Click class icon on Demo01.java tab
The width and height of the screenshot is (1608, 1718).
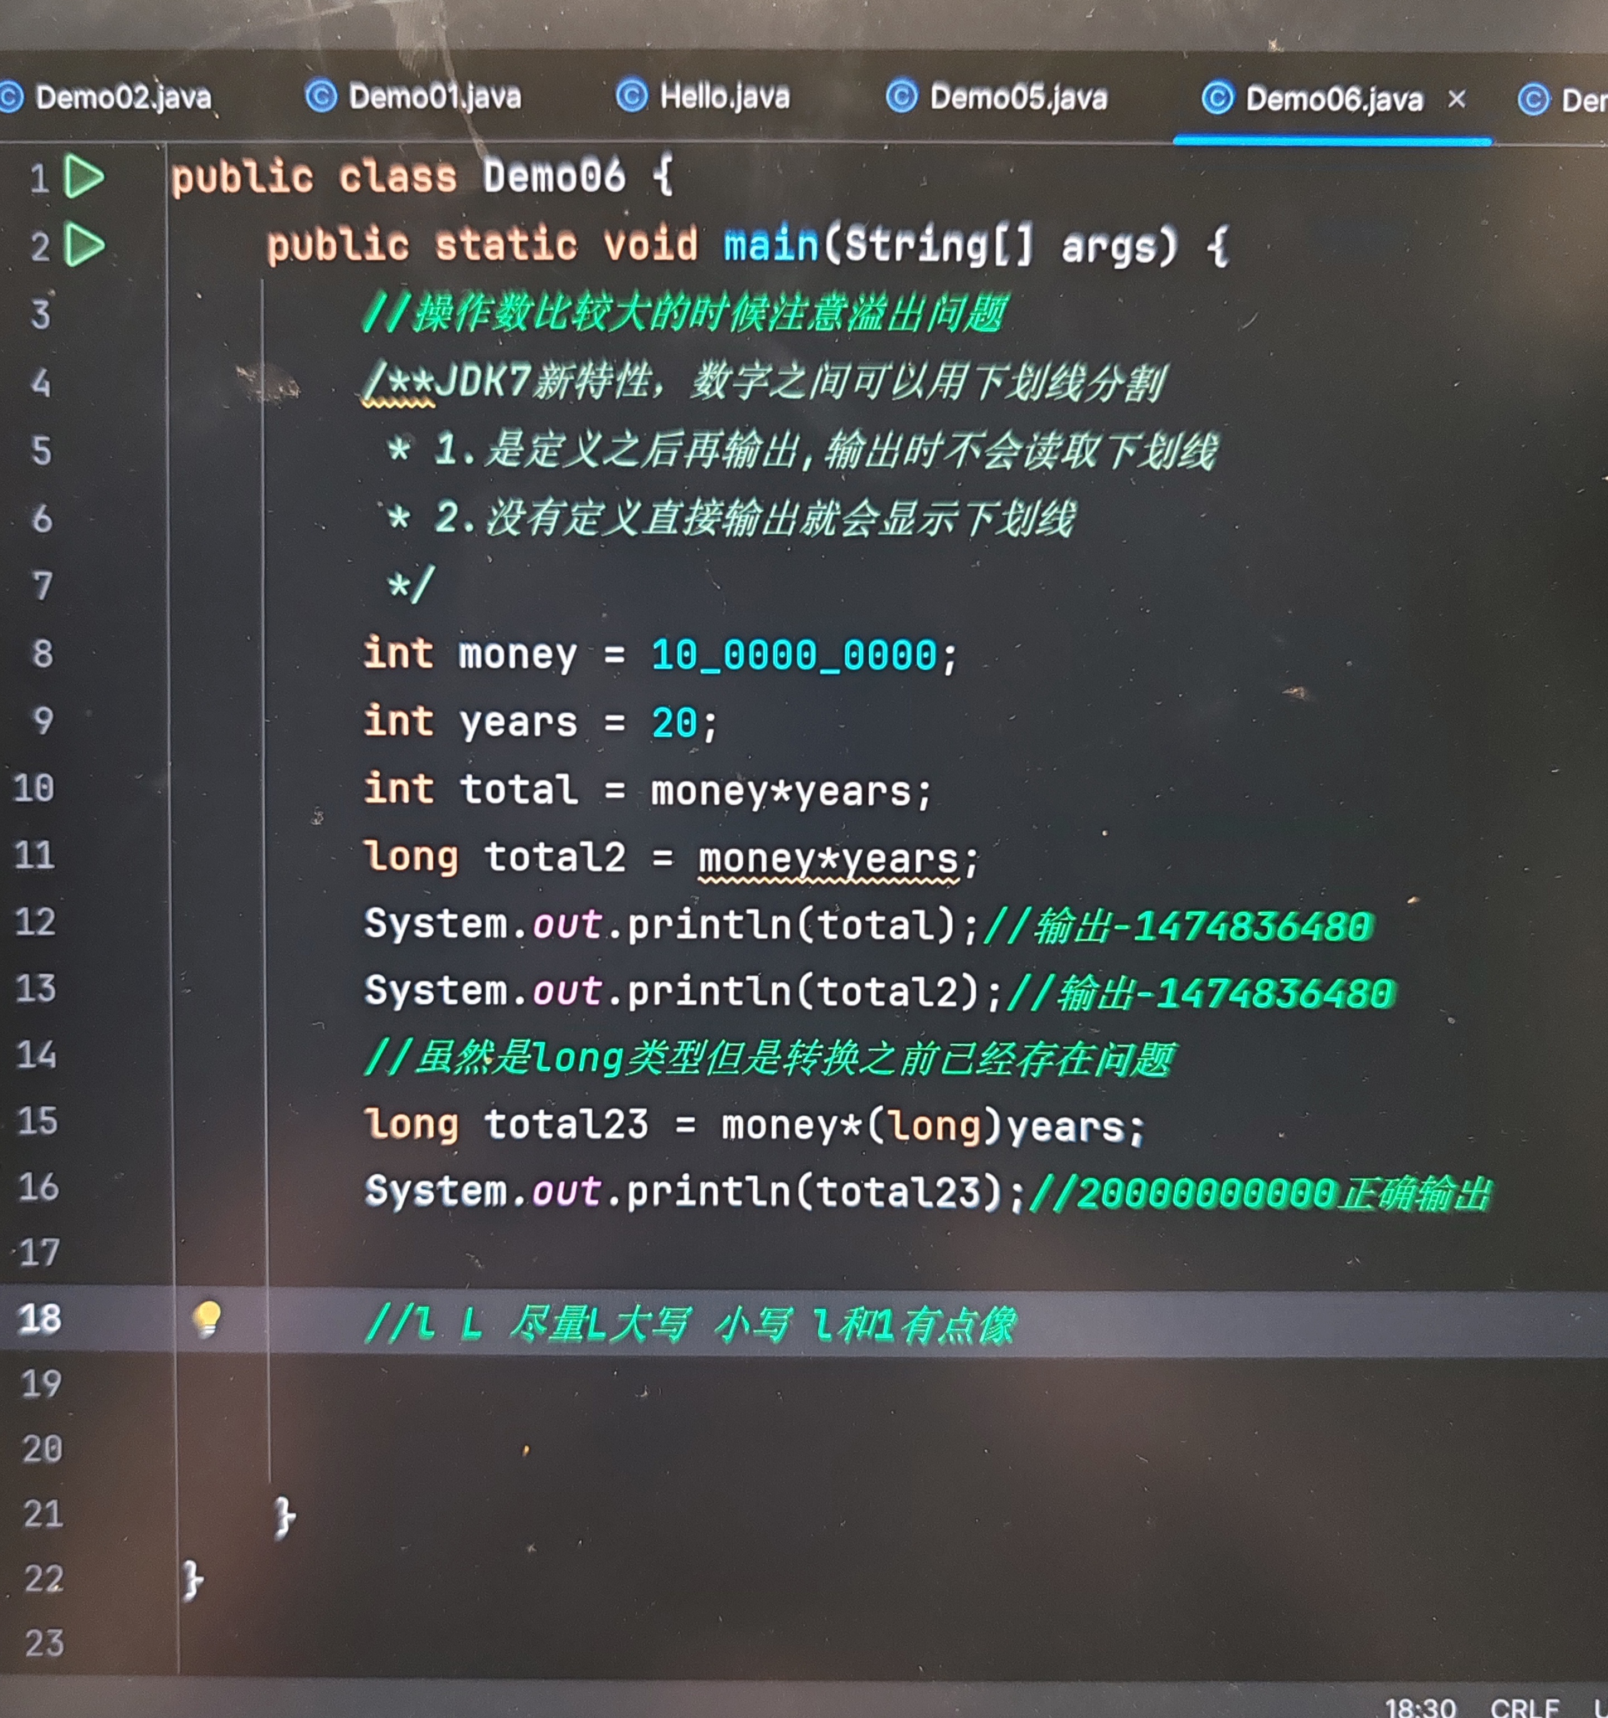(321, 96)
